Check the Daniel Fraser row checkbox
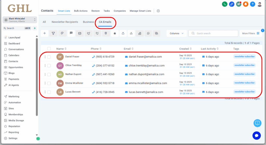This screenshot has height=145, width=266. pyautogui.click(x=49, y=57)
